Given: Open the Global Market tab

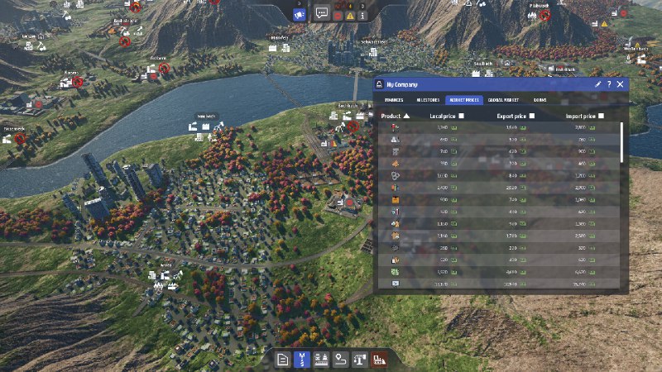Looking at the screenshot, I should 502,100.
